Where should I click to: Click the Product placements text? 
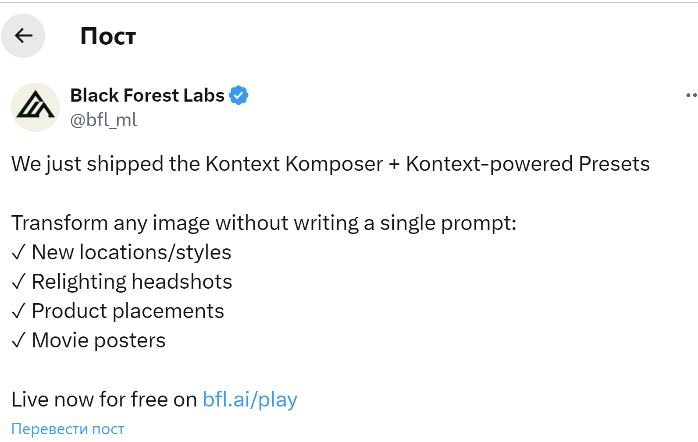coord(128,311)
